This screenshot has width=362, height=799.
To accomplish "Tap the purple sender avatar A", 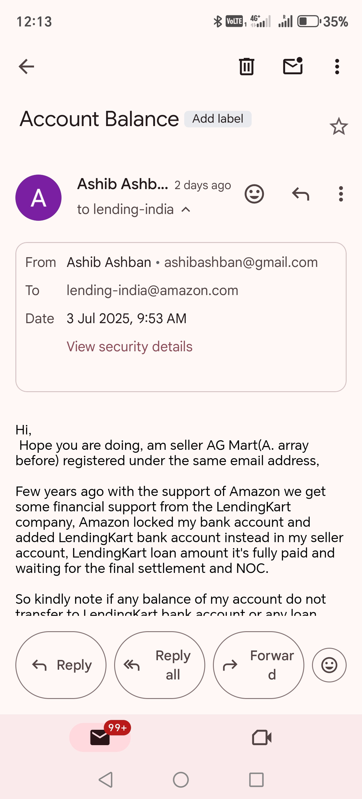I will [38, 198].
